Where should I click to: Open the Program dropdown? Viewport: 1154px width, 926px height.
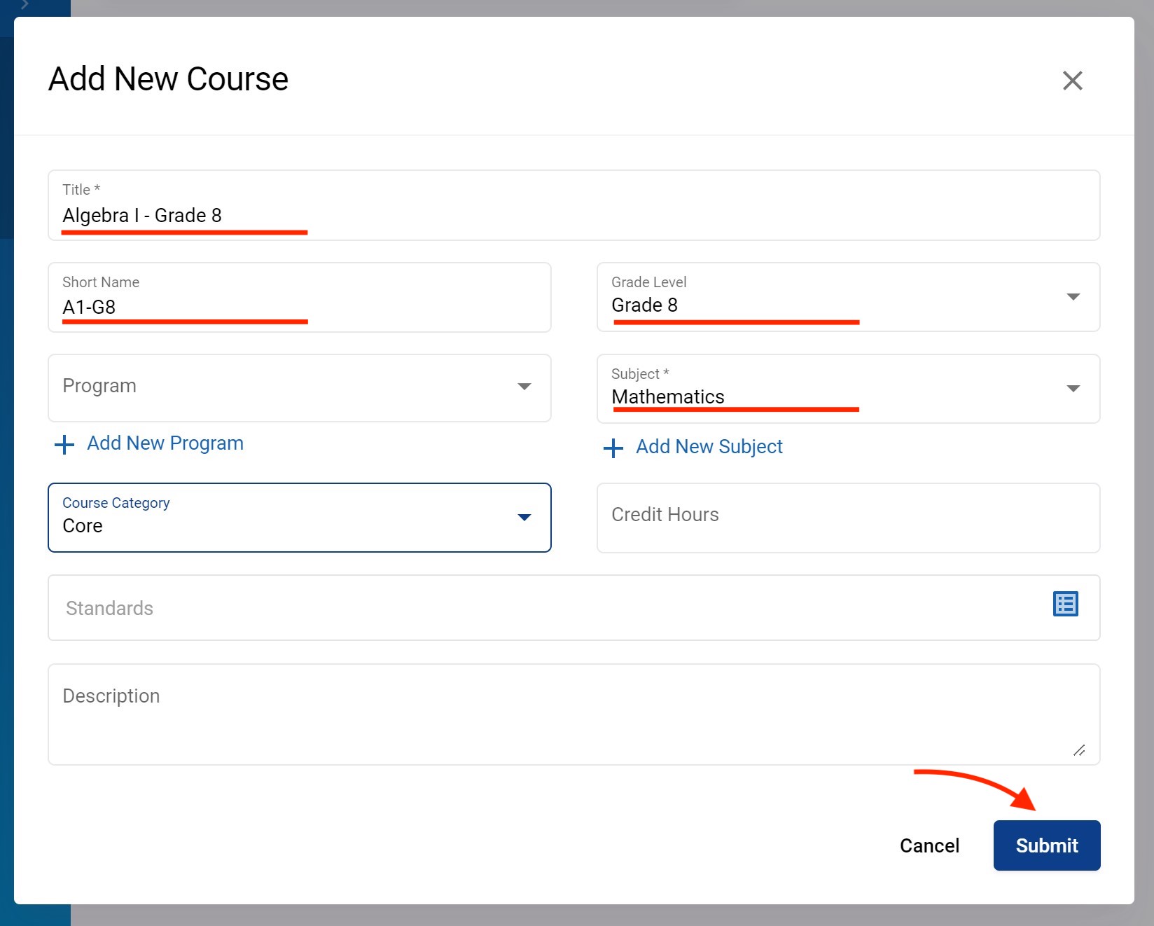[x=299, y=387]
